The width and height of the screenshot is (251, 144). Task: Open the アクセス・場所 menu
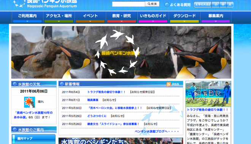(x=59, y=17)
